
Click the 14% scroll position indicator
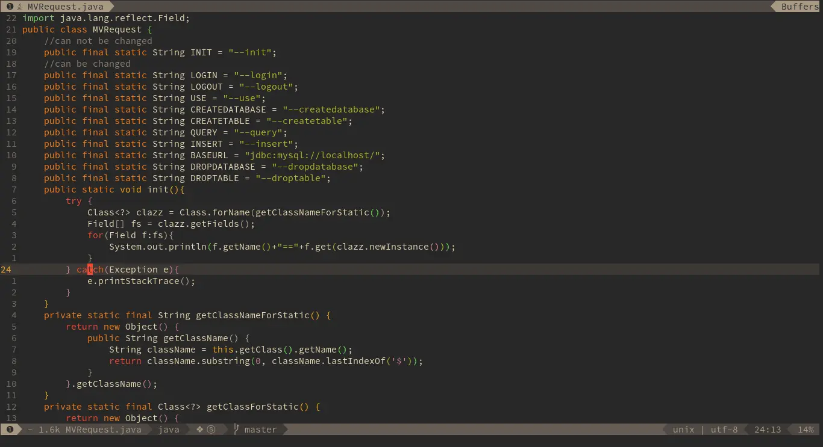click(x=805, y=430)
